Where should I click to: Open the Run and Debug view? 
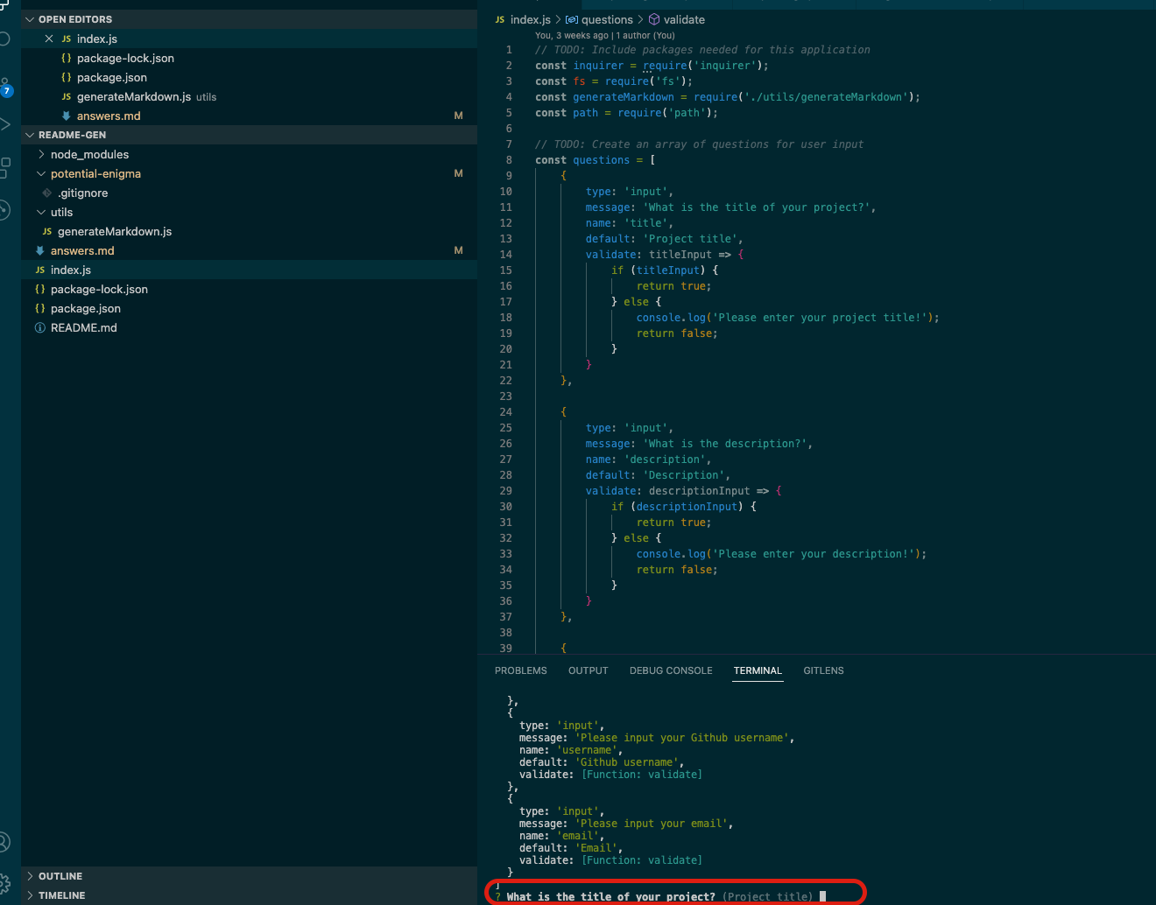(4, 124)
